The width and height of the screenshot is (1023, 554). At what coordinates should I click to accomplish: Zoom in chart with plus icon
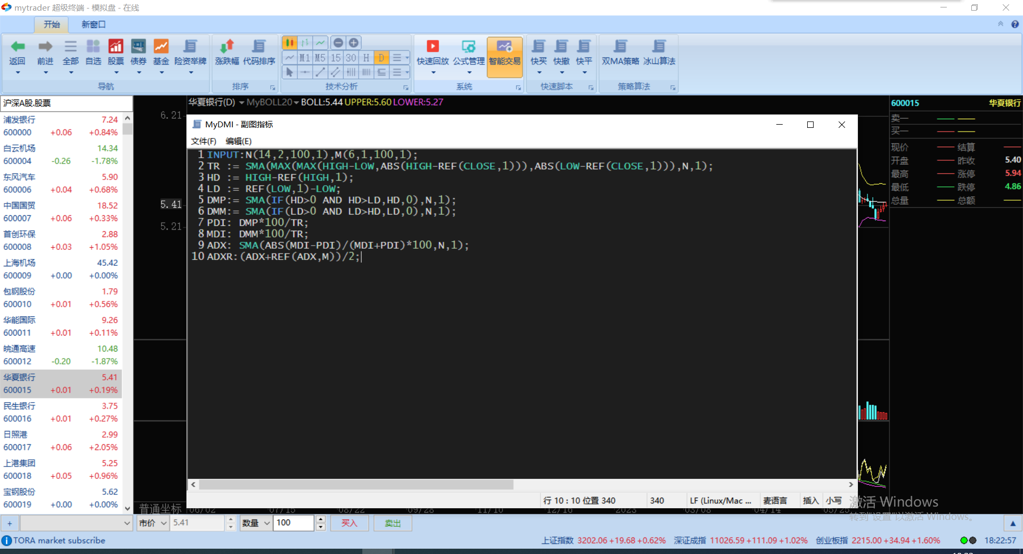point(353,43)
